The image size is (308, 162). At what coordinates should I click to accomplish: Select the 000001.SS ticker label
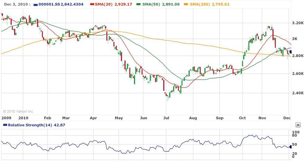click(x=49, y=4)
